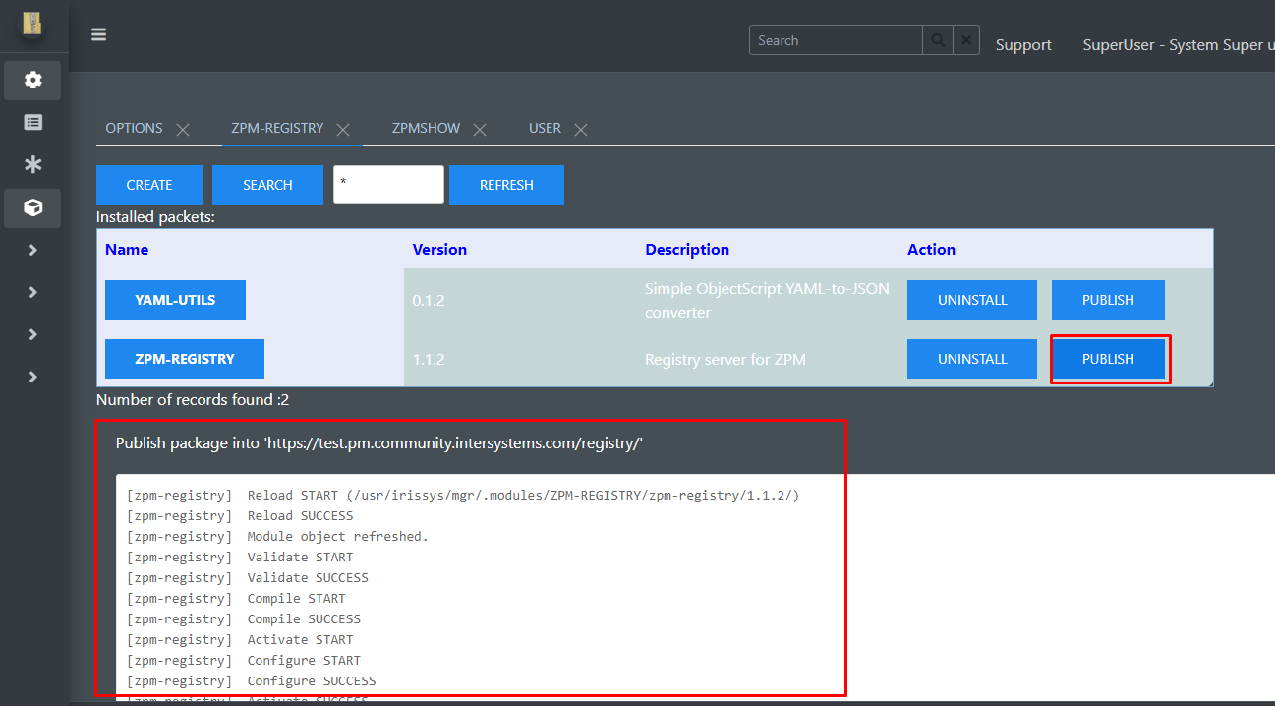Select 'Simple ObjectScript YAML-to-JSON converter' description
Screen dimensions: 1275x706
[x=767, y=300]
